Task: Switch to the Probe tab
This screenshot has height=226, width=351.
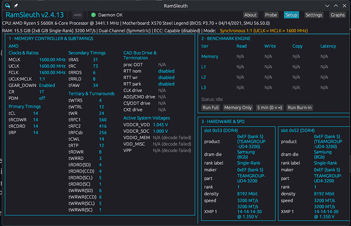Action: click(x=271, y=15)
